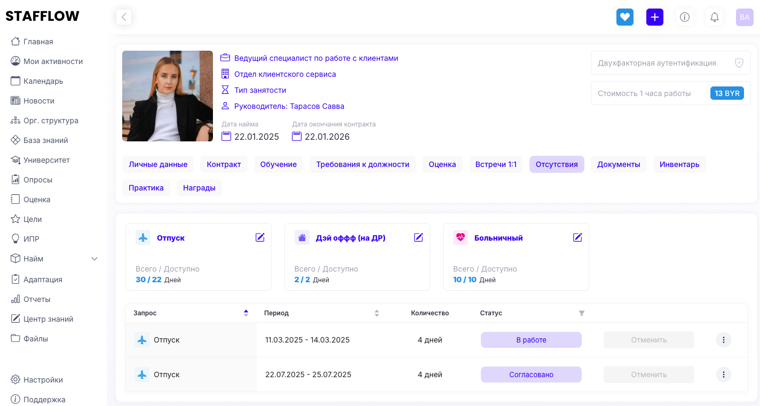760x406 pixels.
Task: Open the notifications bell
Action: (x=714, y=17)
